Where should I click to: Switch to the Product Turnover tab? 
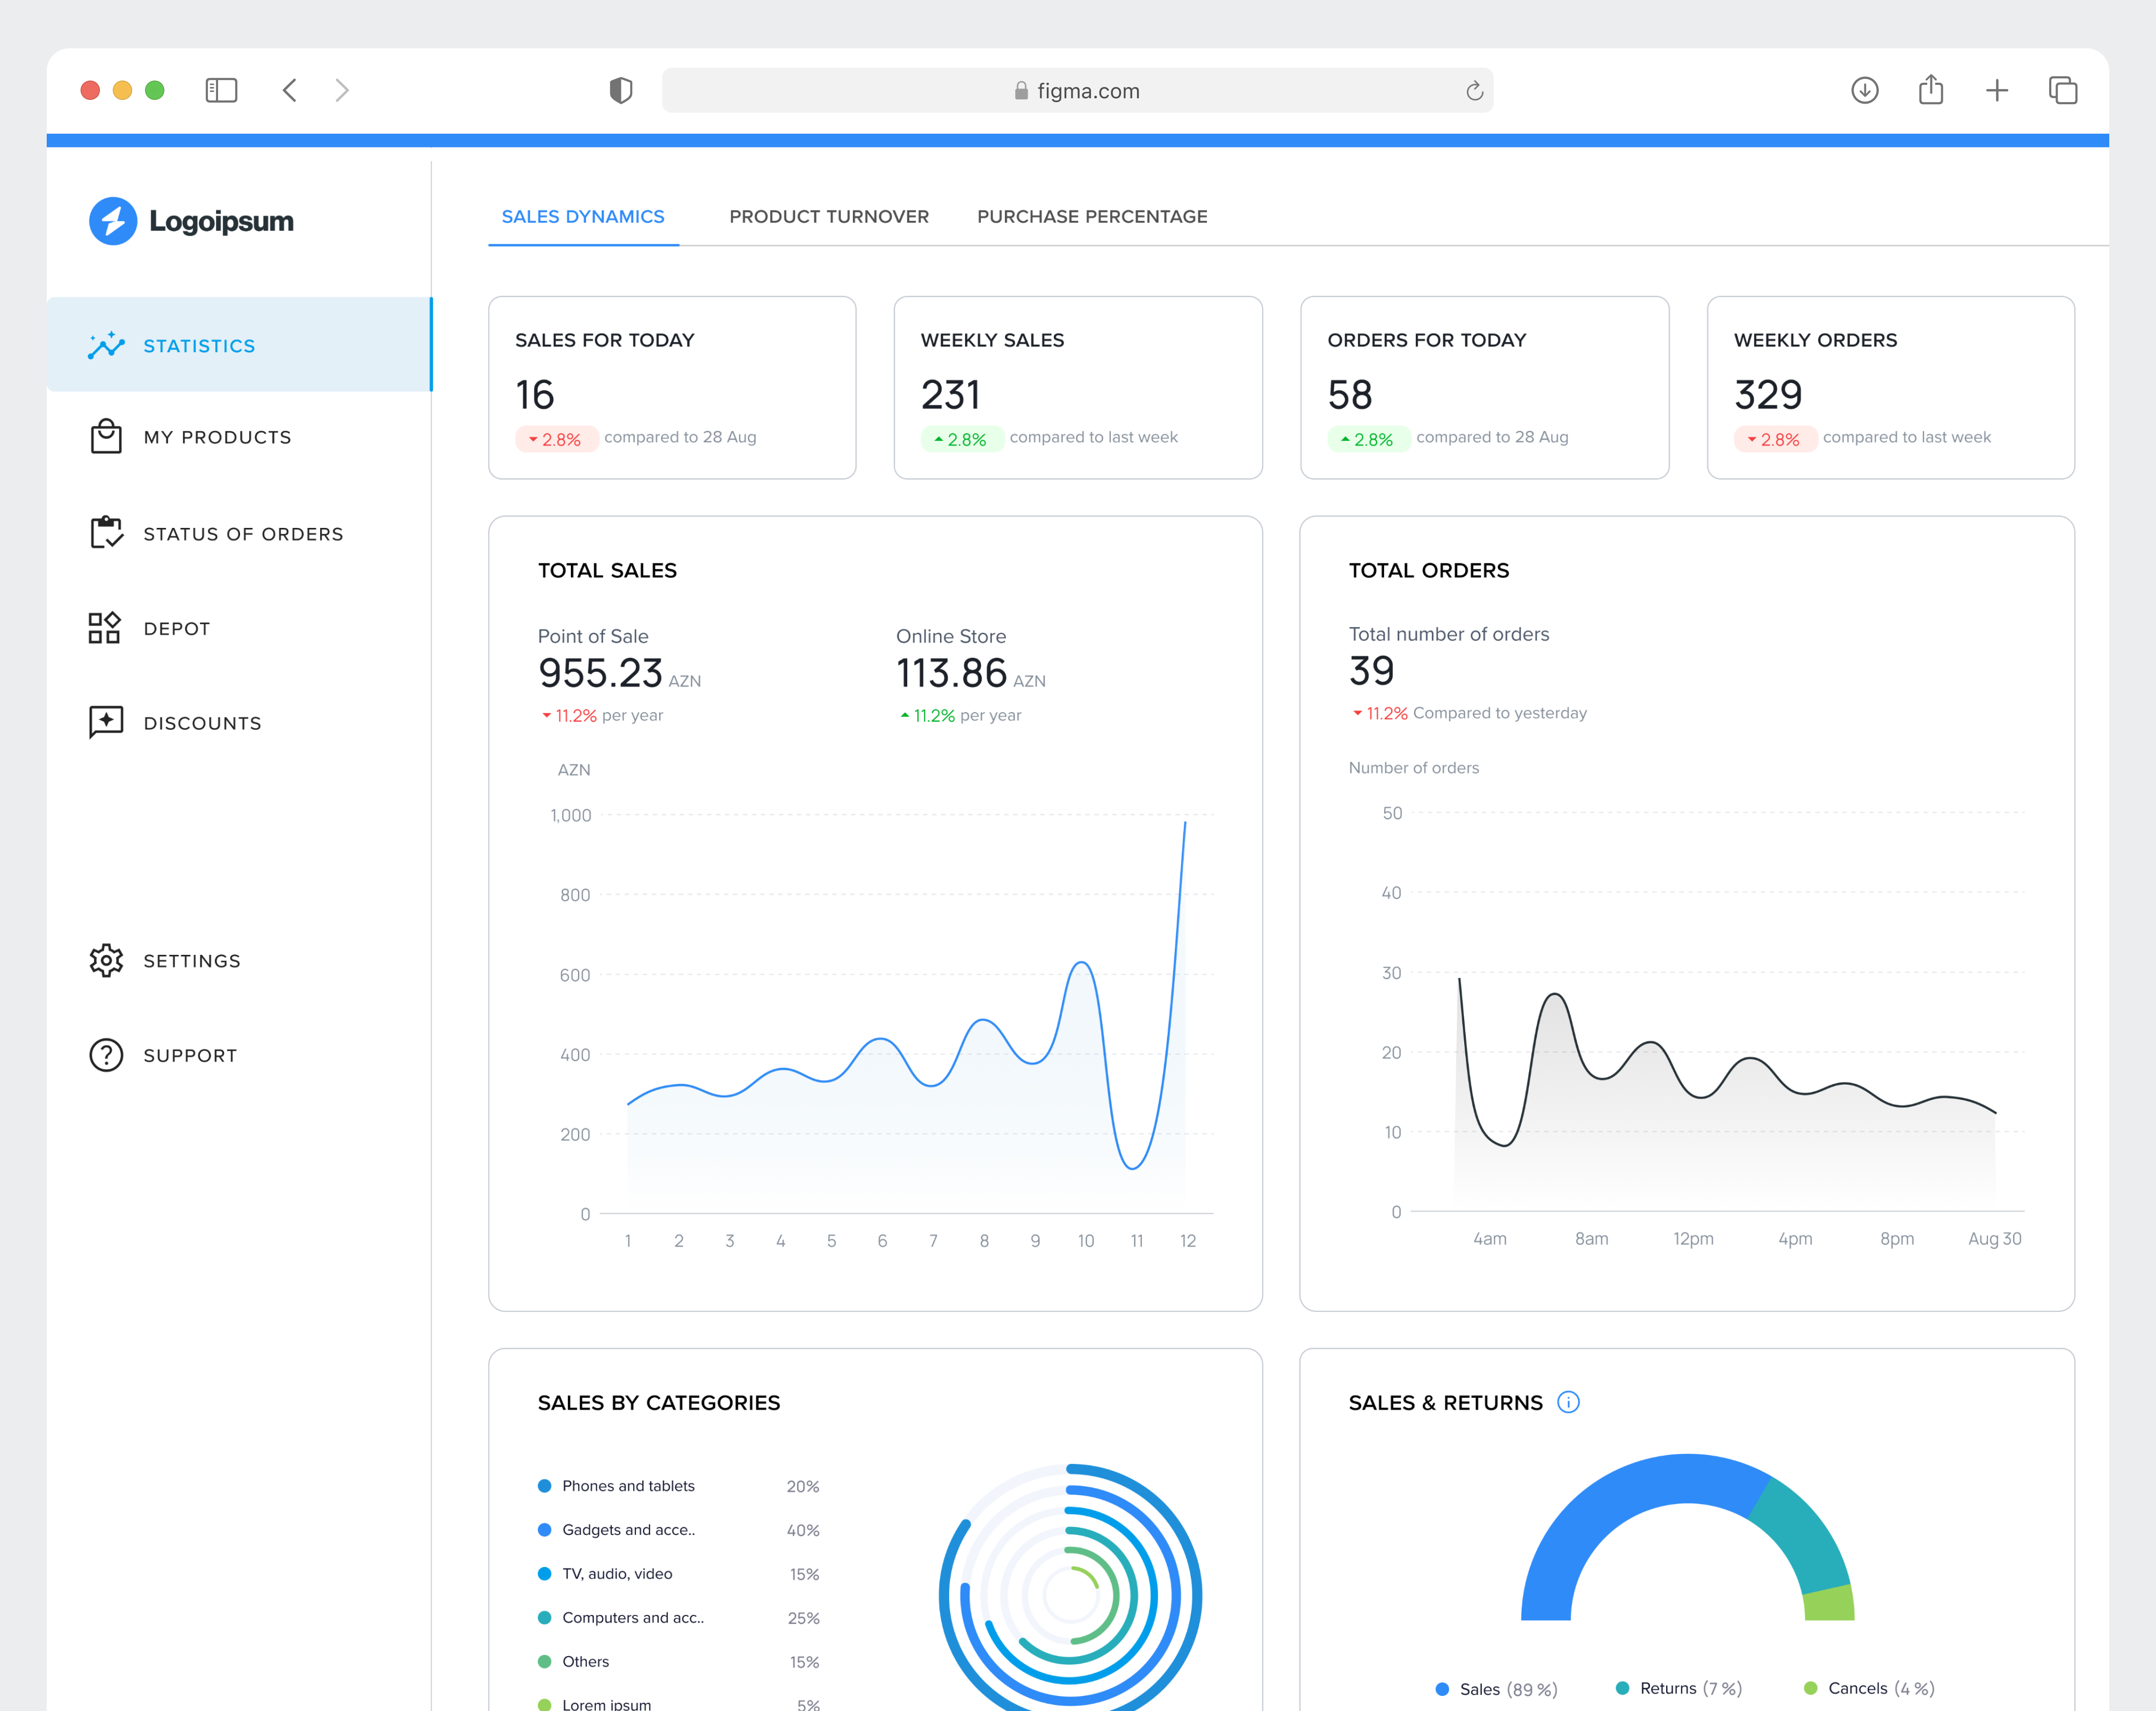pyautogui.click(x=829, y=216)
